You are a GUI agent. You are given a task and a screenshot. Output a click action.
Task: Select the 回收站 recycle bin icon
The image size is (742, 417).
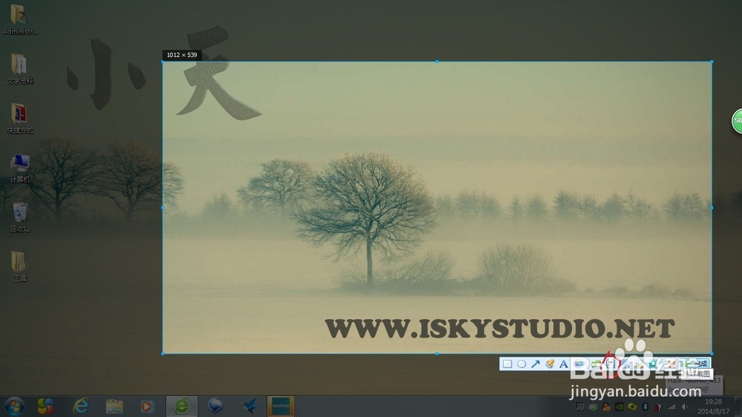click(x=19, y=217)
